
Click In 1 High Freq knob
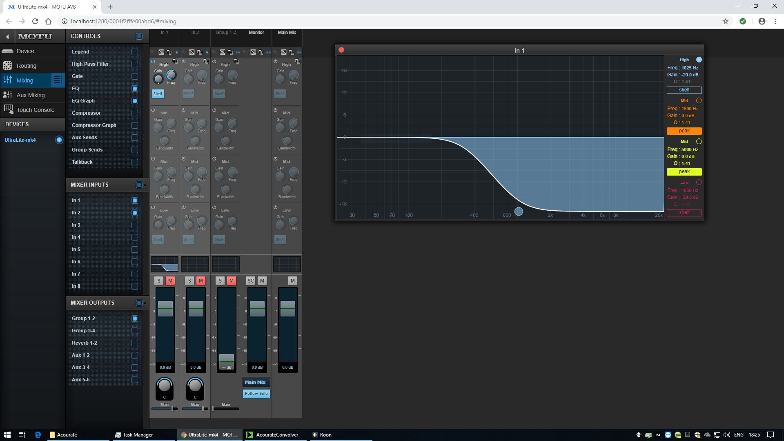(171, 75)
